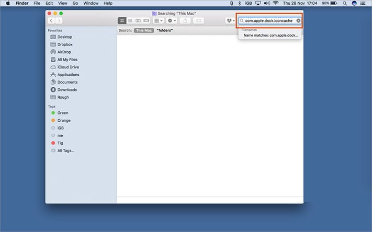Screen dimensions: 372x232
Task: Open Spotlight search in menu bar
Action: pos(345,3)
